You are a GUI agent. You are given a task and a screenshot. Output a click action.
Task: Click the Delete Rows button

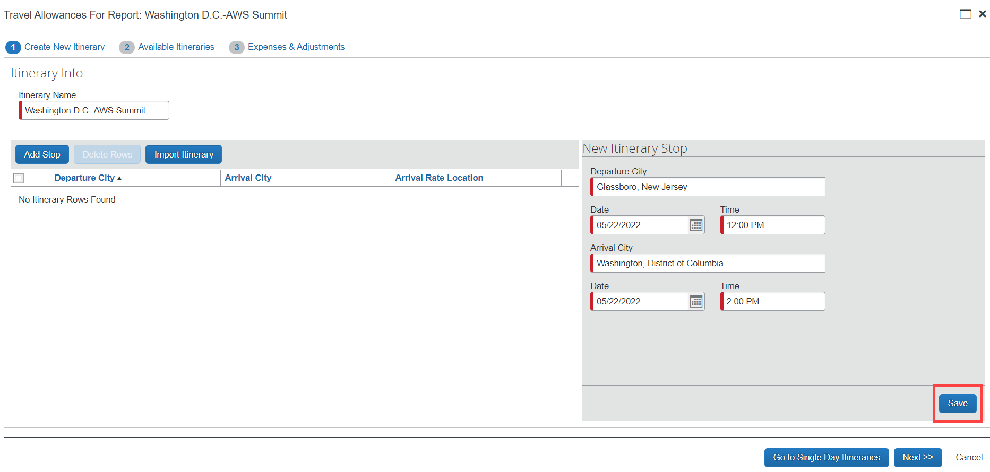tap(107, 154)
